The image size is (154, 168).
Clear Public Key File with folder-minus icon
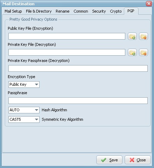[x=143, y=36]
